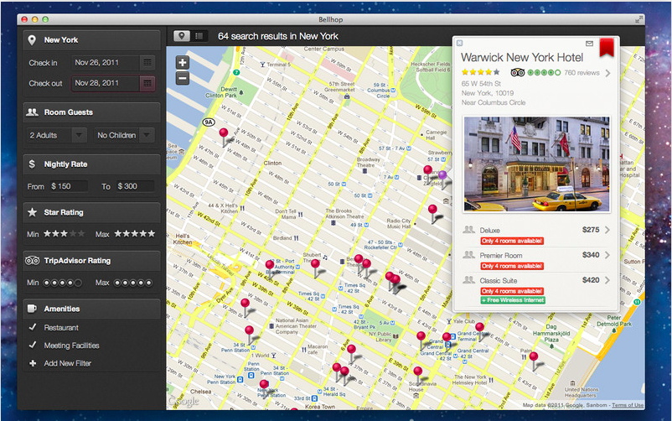Open the 2 Adults dropdown

pyautogui.click(x=57, y=135)
